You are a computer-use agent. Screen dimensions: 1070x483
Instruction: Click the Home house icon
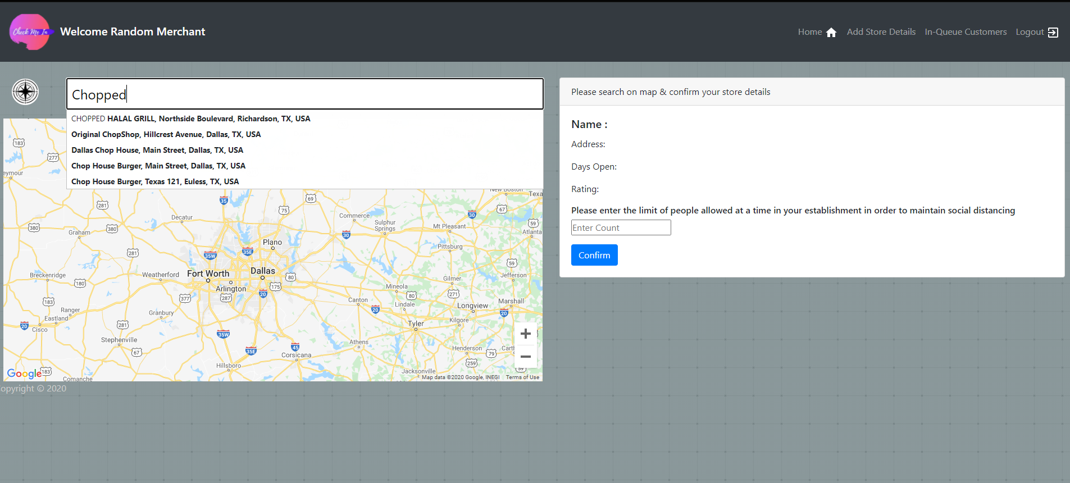(x=831, y=32)
